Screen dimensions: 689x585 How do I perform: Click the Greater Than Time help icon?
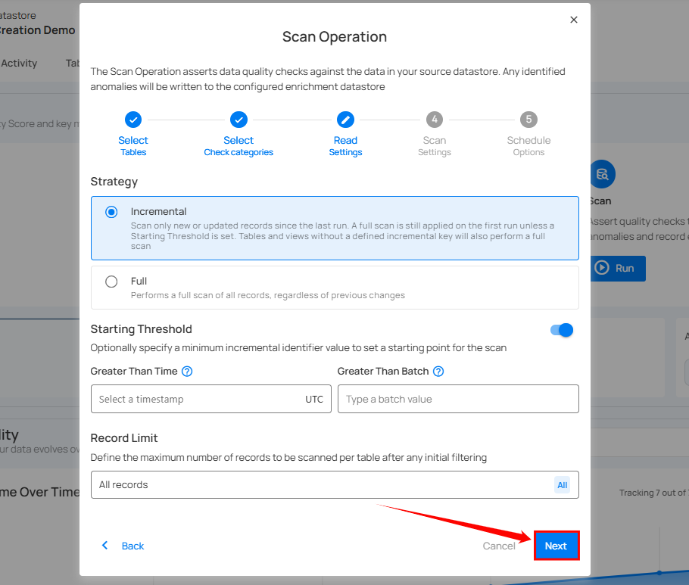(x=187, y=372)
